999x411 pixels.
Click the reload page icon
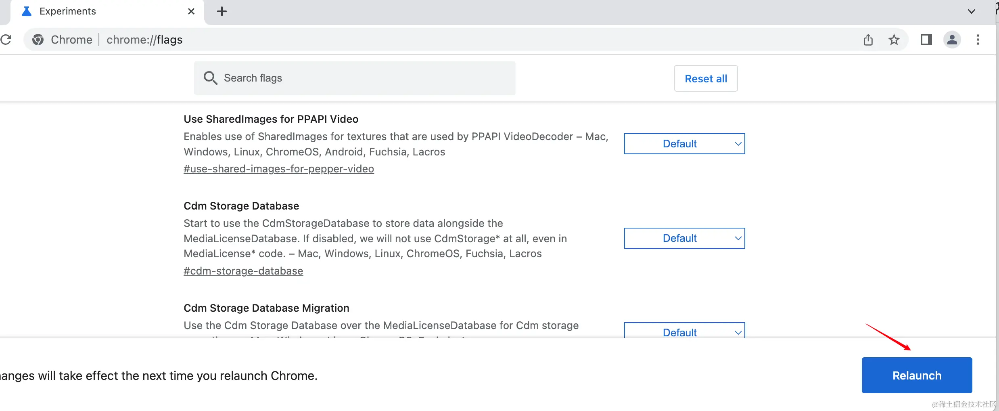pyautogui.click(x=6, y=40)
